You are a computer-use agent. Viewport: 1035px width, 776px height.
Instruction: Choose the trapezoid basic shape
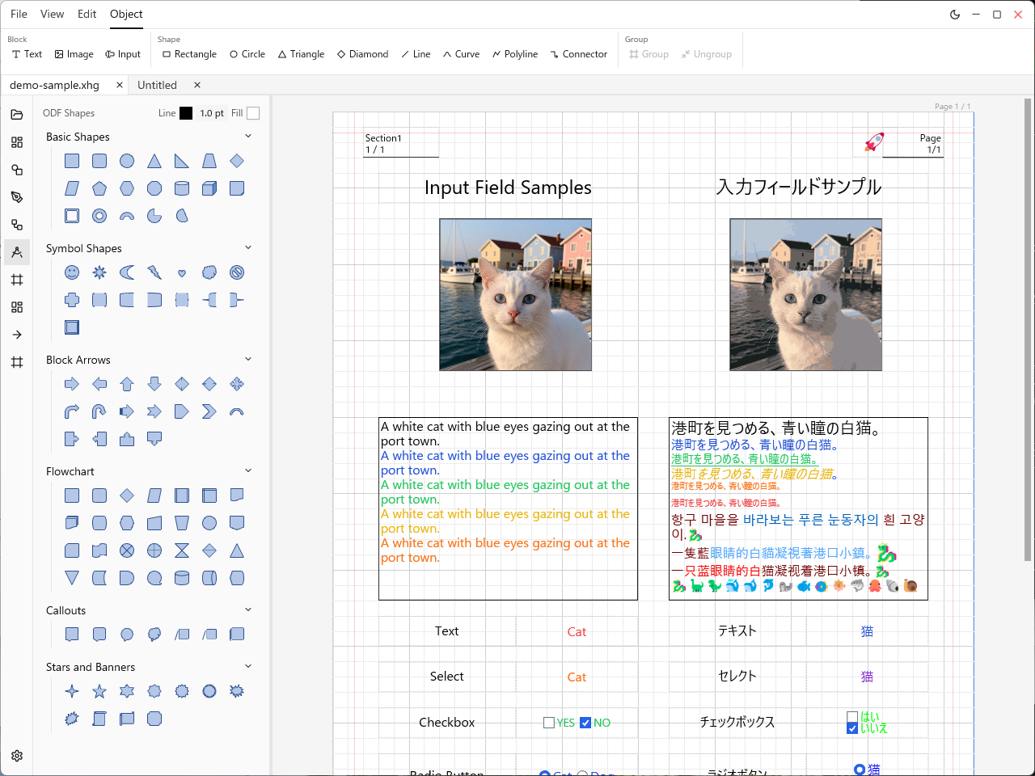(209, 161)
